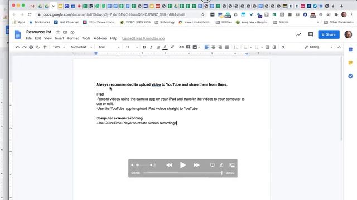Viewport: 357px width, 200px height.
Task: Open the Edit menu
Action: (x=38, y=38)
